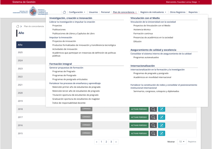Screen dimensions: 212x149
Task: Click the breadcrumb home icon
Action: click(18, 26)
